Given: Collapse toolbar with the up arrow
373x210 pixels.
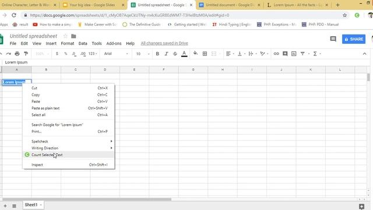Looking at the screenshot, I should click(x=364, y=54).
